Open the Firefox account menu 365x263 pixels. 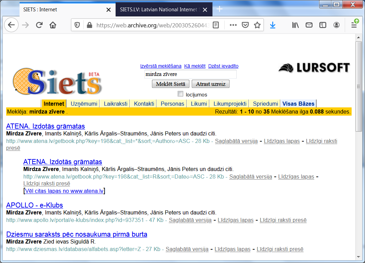coord(337,25)
